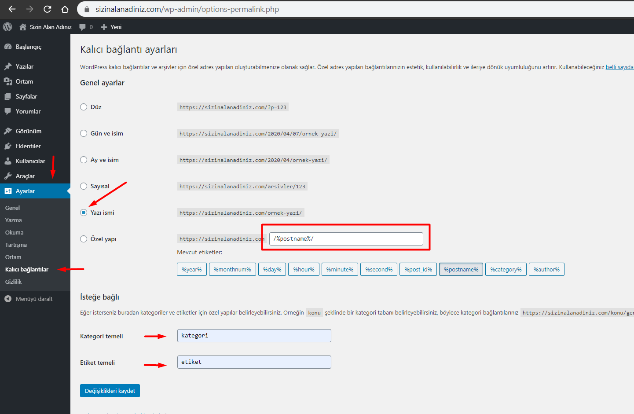Select the Gün ve isim radio option

click(84, 133)
